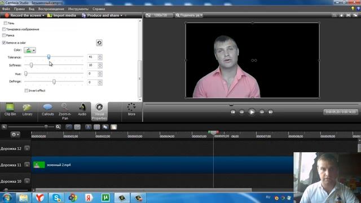Switch preview to full screen mode
The width and height of the screenshot is (361, 203).
point(349,15)
